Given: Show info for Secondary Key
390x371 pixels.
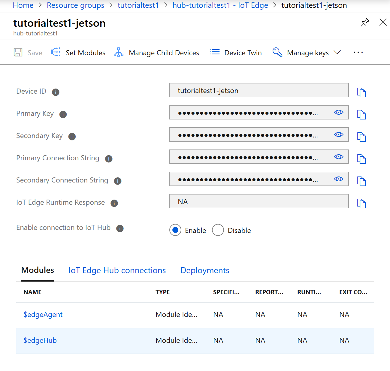Looking at the screenshot, I should point(72,137).
